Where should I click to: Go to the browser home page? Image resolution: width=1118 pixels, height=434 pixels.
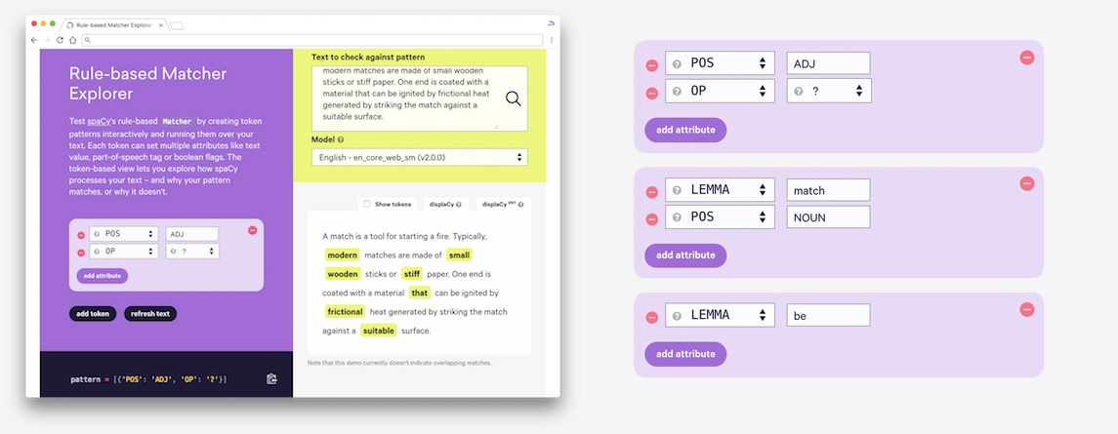coord(73,40)
